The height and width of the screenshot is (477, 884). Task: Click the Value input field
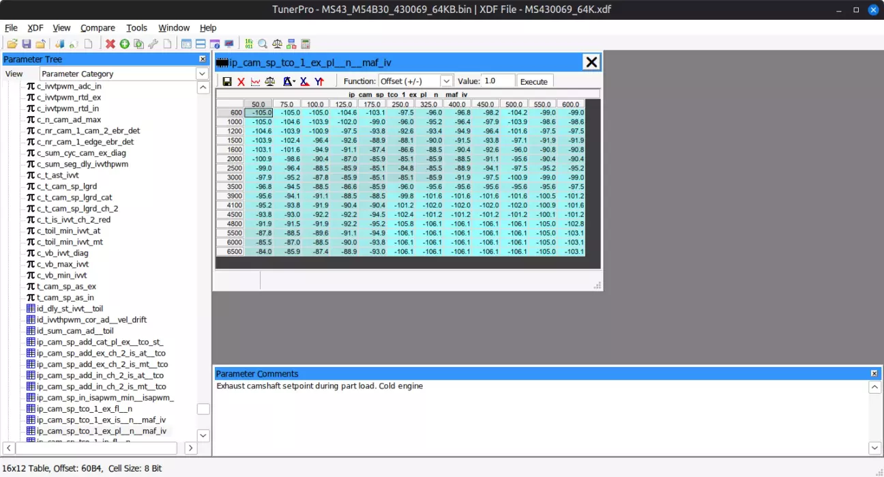498,81
